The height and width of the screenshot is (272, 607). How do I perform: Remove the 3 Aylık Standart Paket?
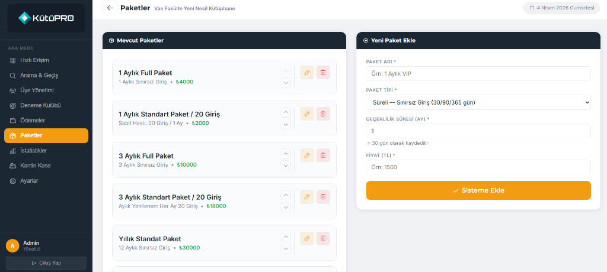323,197
